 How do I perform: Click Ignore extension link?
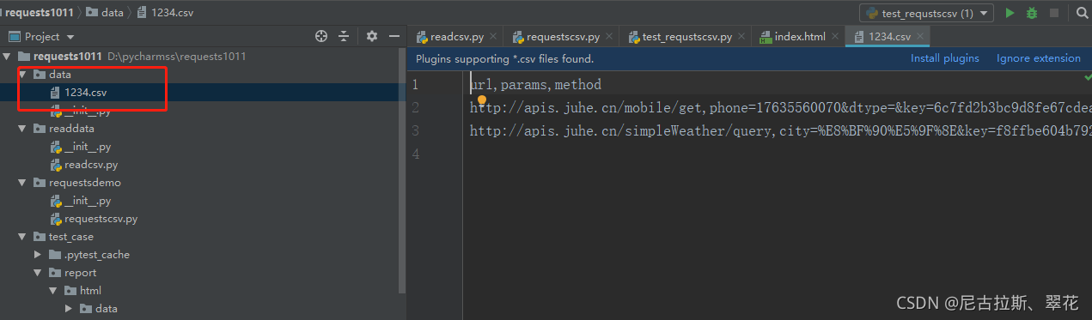pyautogui.click(x=1039, y=58)
